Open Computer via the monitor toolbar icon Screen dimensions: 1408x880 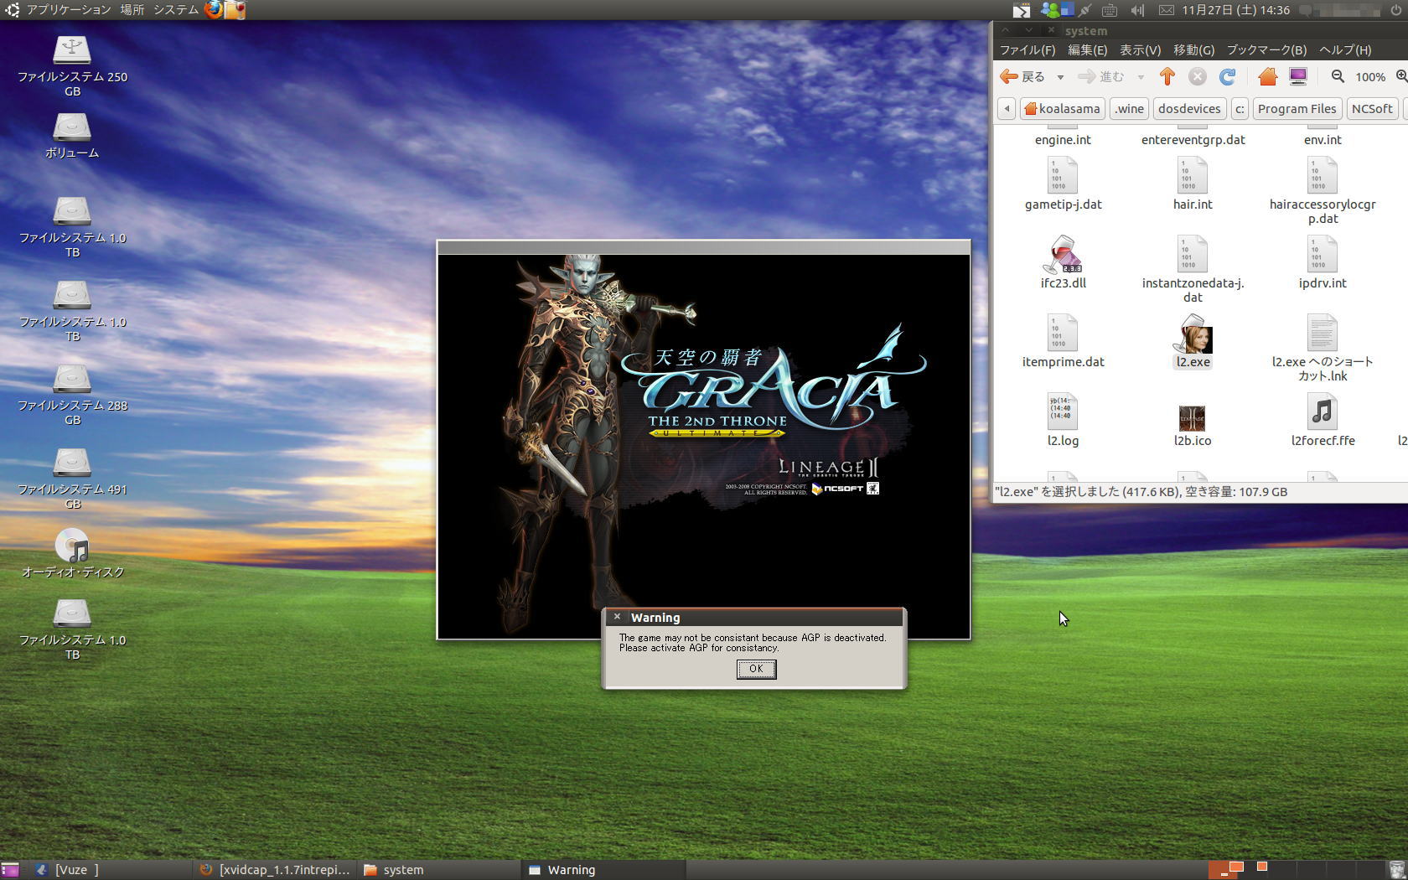pyautogui.click(x=1298, y=77)
